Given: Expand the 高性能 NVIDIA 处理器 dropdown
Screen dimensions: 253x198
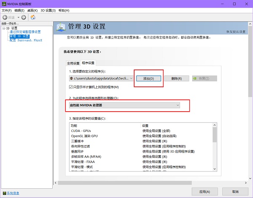Looking at the screenshot, I should coord(178,105).
